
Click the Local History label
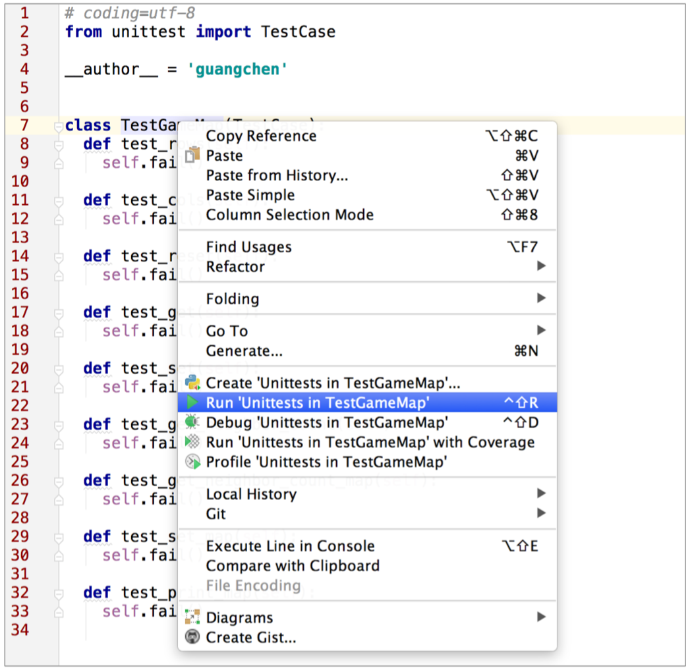pyautogui.click(x=252, y=494)
